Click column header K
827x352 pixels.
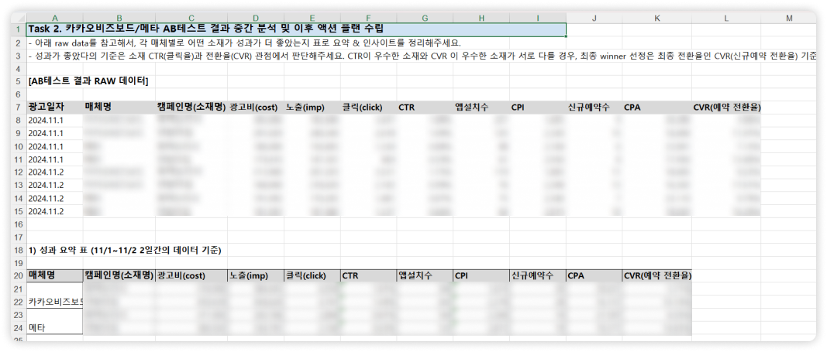(656, 17)
